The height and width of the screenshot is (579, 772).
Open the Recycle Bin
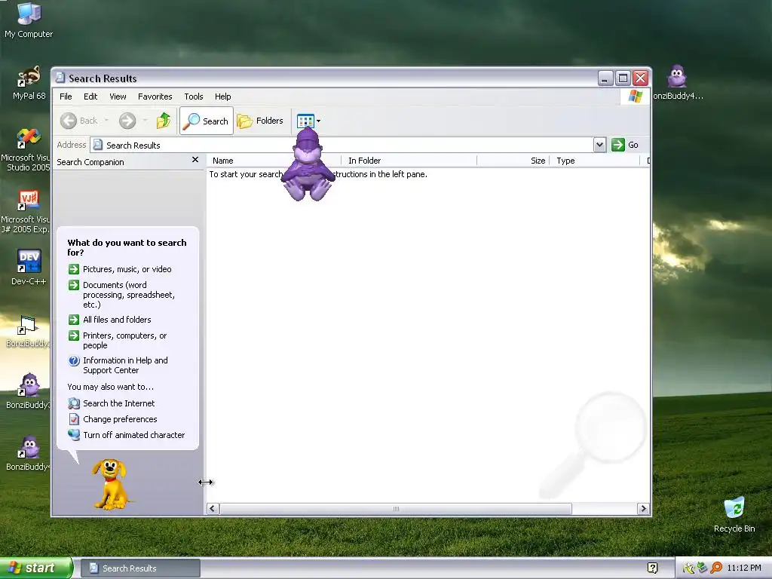click(734, 514)
